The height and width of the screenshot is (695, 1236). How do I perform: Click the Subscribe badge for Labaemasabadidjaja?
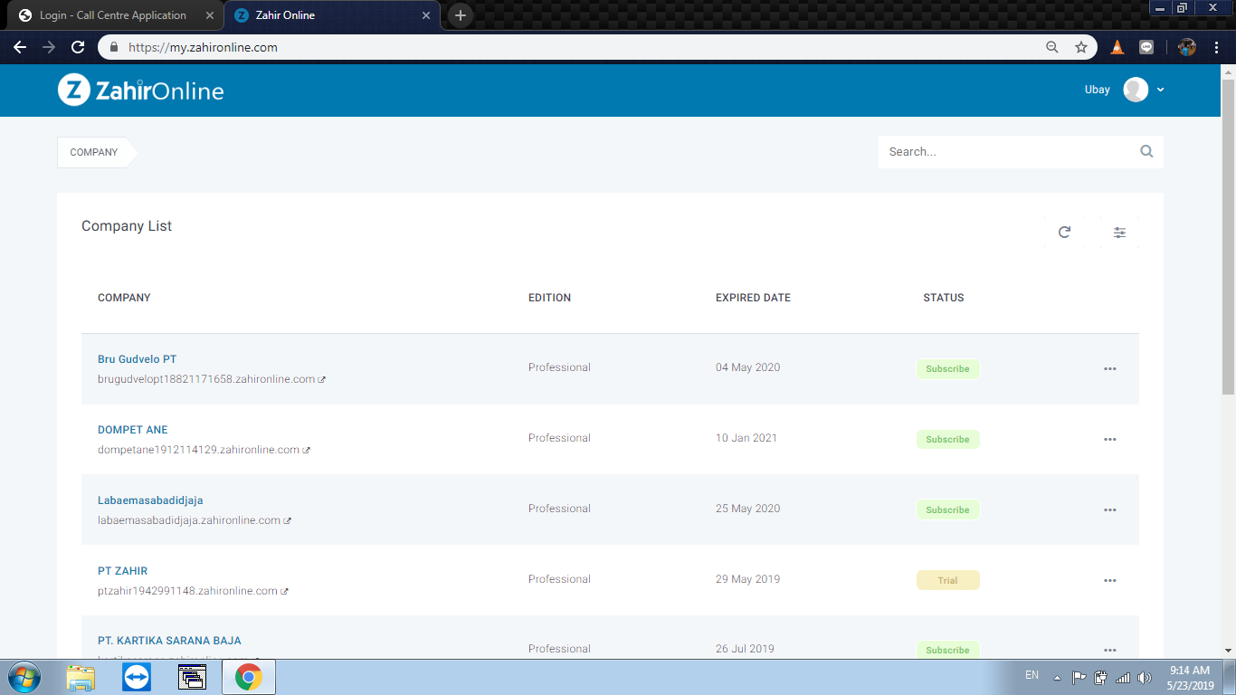947,510
